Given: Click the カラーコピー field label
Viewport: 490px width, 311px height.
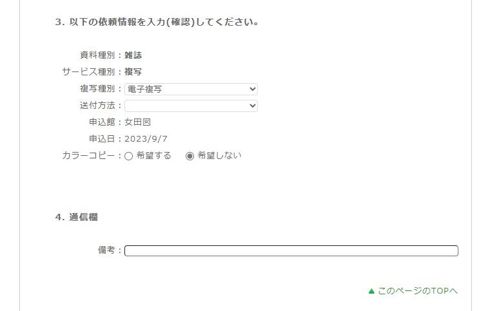Looking at the screenshot, I should click(x=89, y=155).
